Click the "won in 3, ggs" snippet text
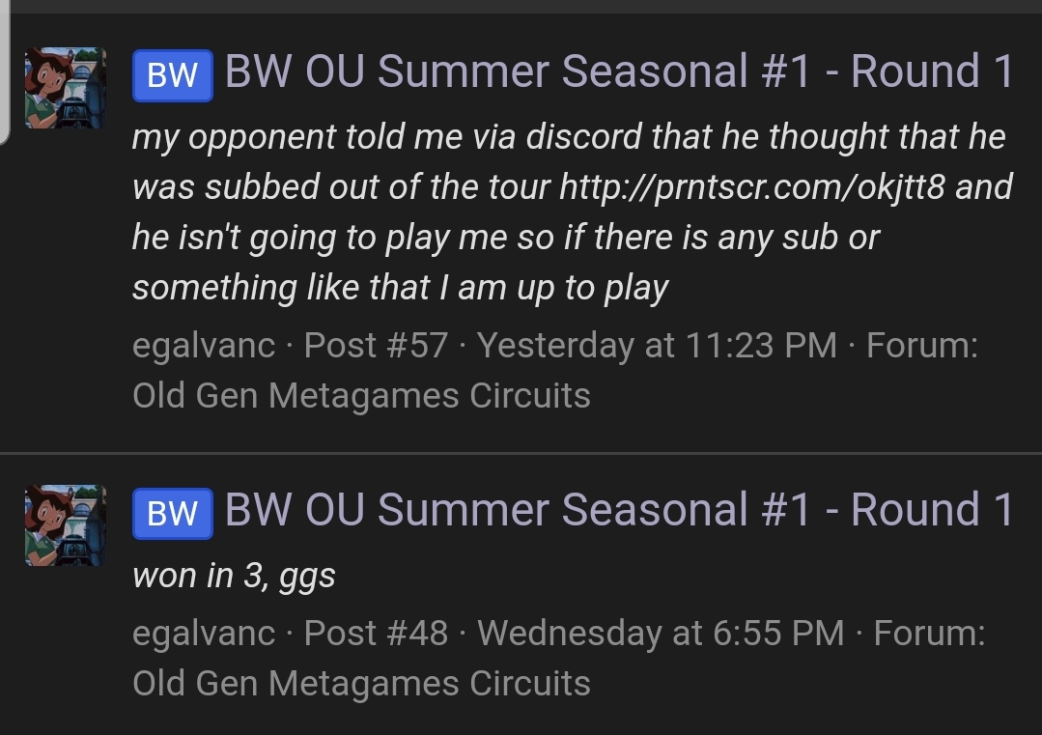 234,576
